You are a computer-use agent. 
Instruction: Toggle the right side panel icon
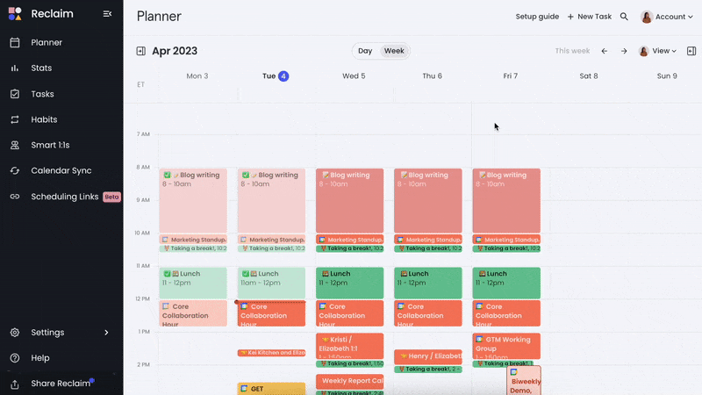pos(691,51)
